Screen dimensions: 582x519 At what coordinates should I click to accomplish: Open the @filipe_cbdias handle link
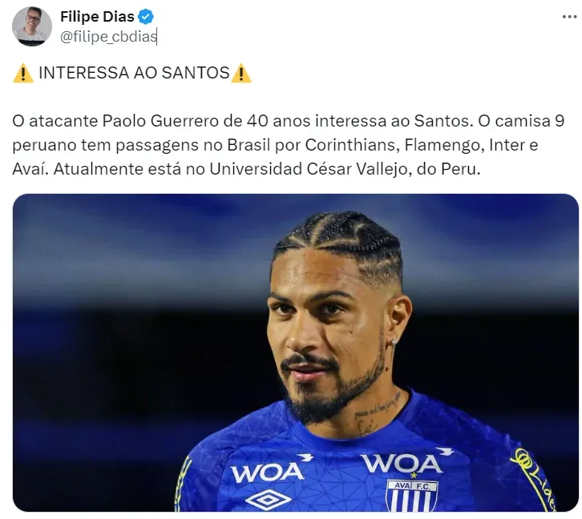pos(108,37)
